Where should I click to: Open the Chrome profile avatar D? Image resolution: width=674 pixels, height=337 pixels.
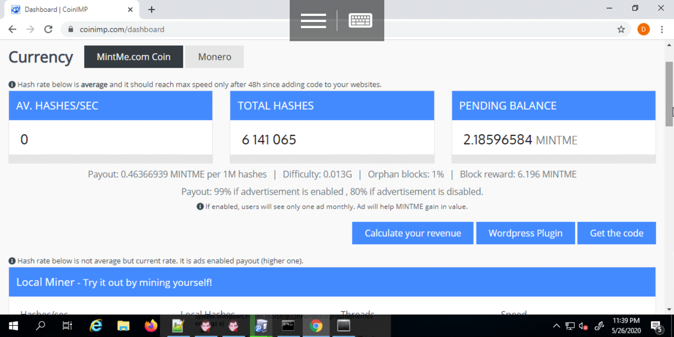pos(644,29)
